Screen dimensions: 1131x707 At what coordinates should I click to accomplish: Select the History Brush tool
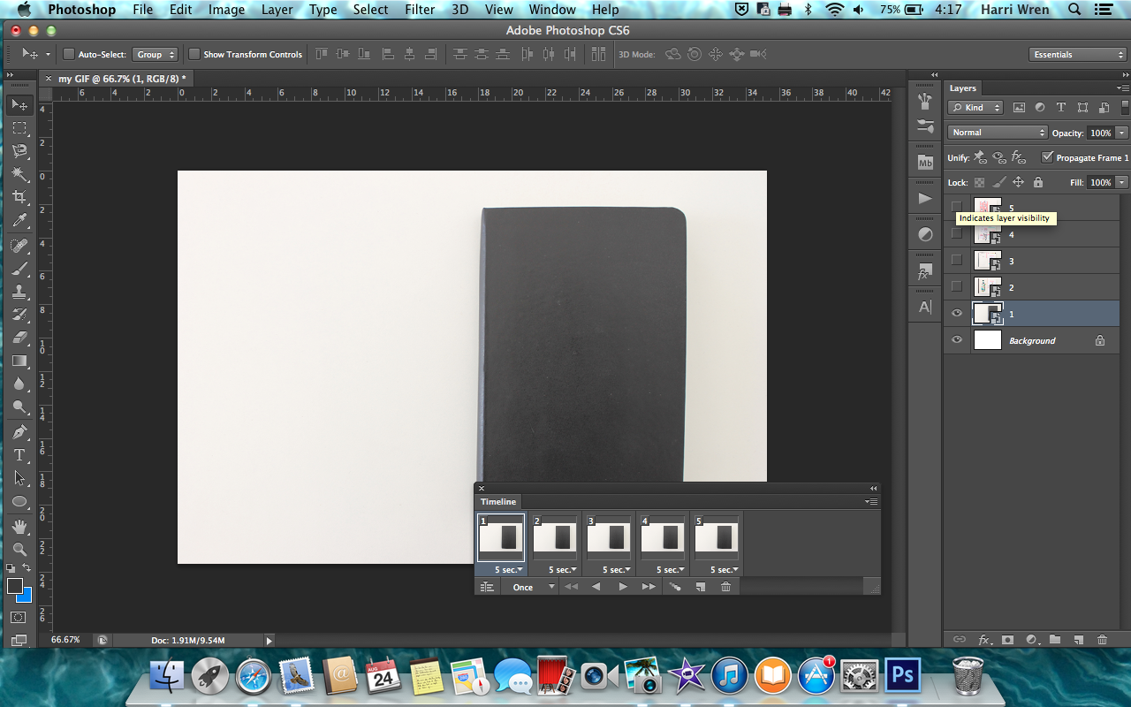tap(19, 315)
